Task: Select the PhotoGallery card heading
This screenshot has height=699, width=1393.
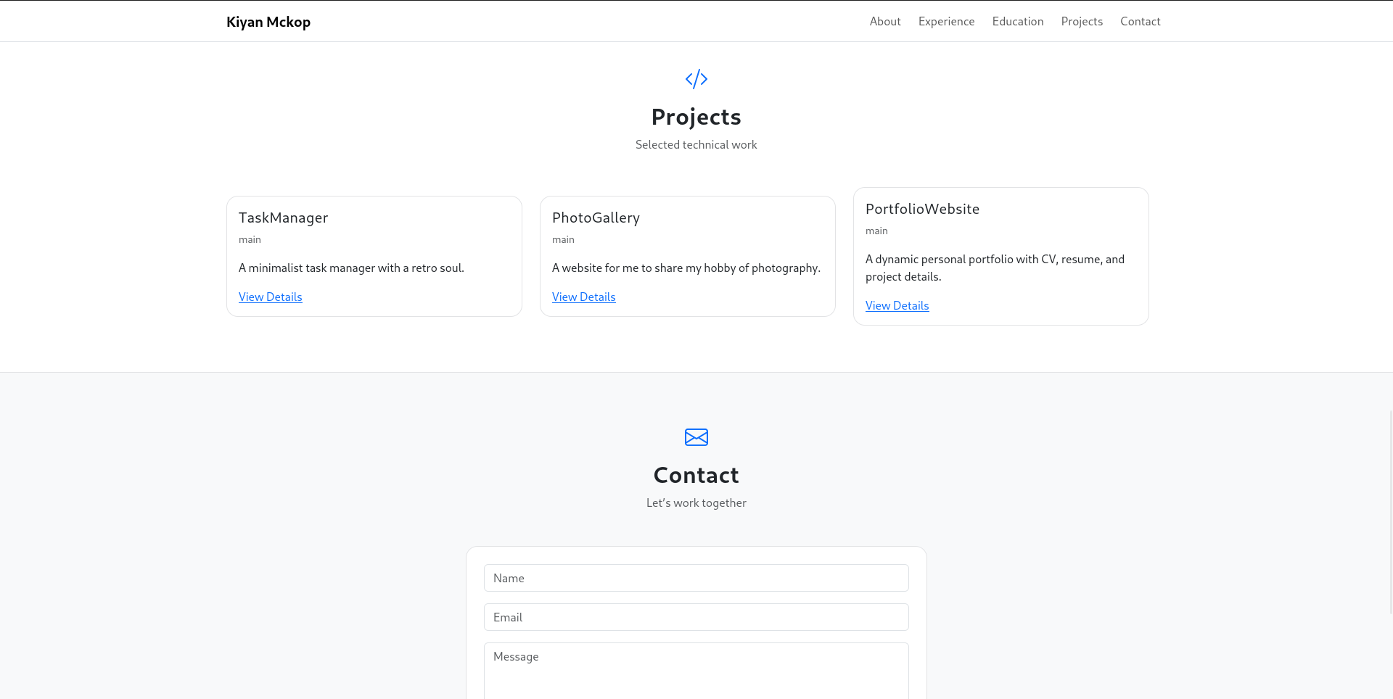Action: (x=596, y=218)
